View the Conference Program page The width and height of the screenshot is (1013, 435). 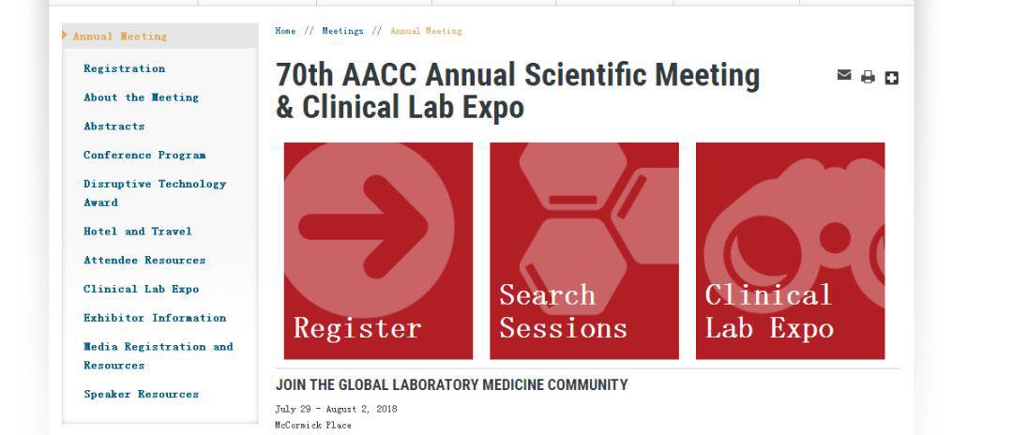144,155
